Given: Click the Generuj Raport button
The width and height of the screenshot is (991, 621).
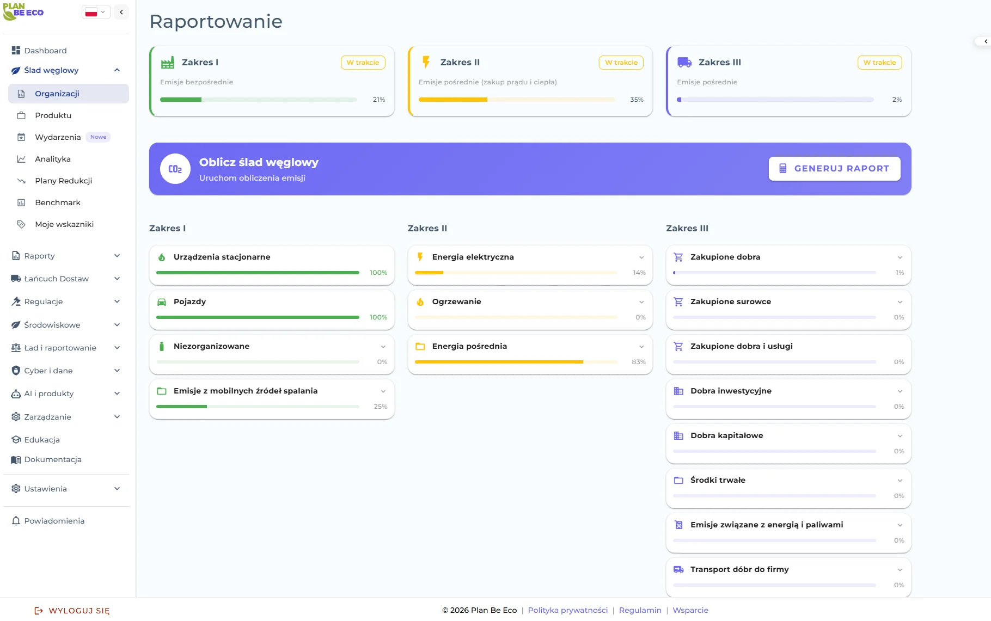Looking at the screenshot, I should pyautogui.click(x=834, y=169).
